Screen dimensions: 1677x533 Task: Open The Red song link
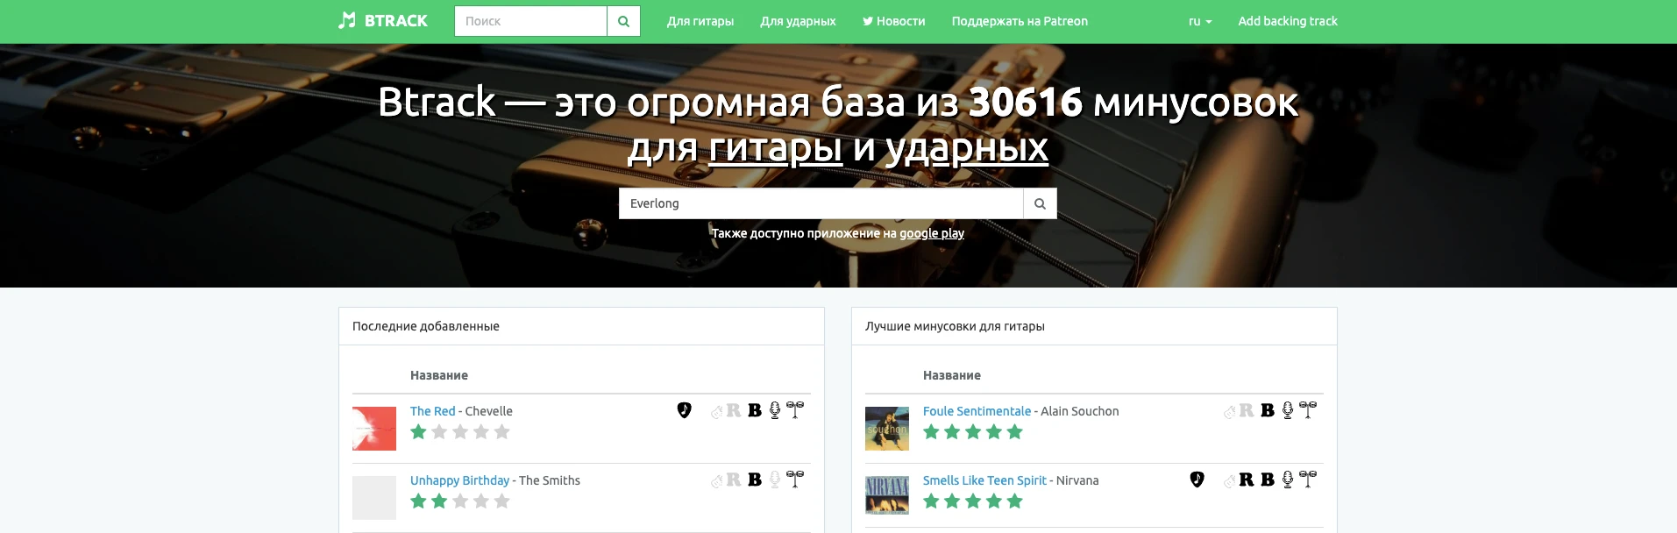click(x=433, y=411)
